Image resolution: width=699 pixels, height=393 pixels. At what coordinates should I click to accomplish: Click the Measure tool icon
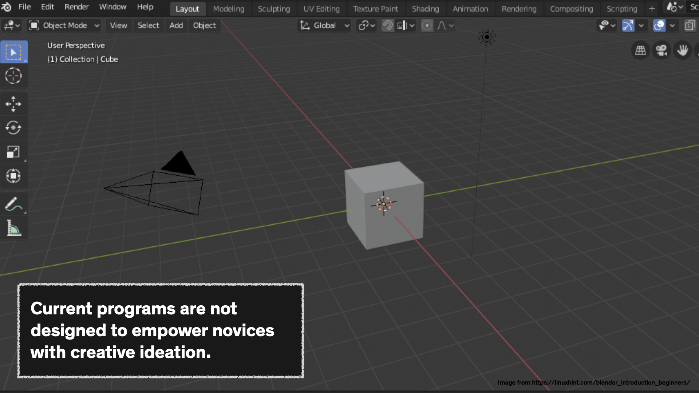pos(13,229)
